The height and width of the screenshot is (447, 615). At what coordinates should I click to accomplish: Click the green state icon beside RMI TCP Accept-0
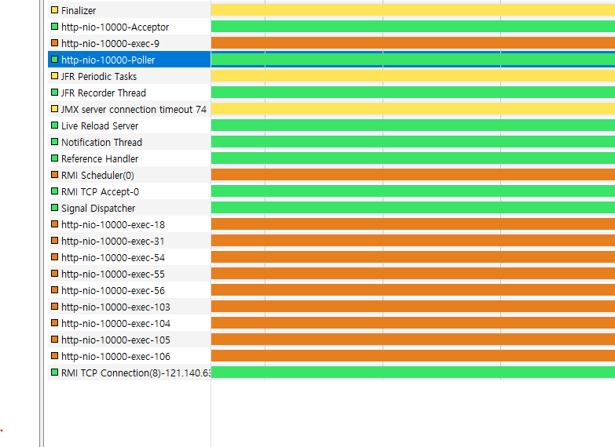pos(54,191)
